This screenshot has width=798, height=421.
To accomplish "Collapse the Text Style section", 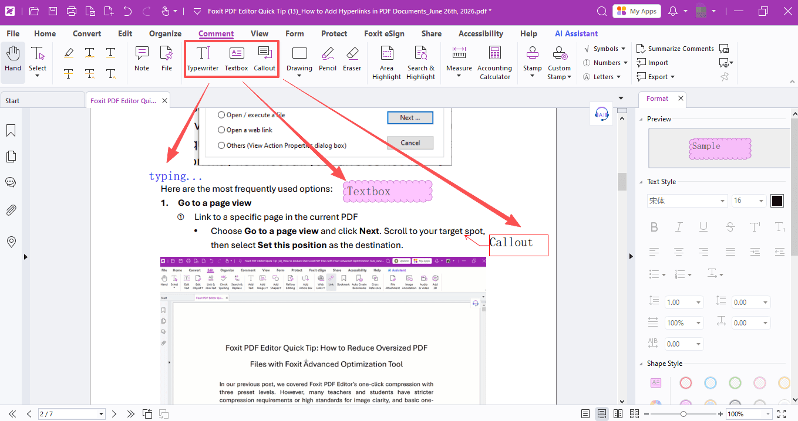I will pyautogui.click(x=641, y=182).
